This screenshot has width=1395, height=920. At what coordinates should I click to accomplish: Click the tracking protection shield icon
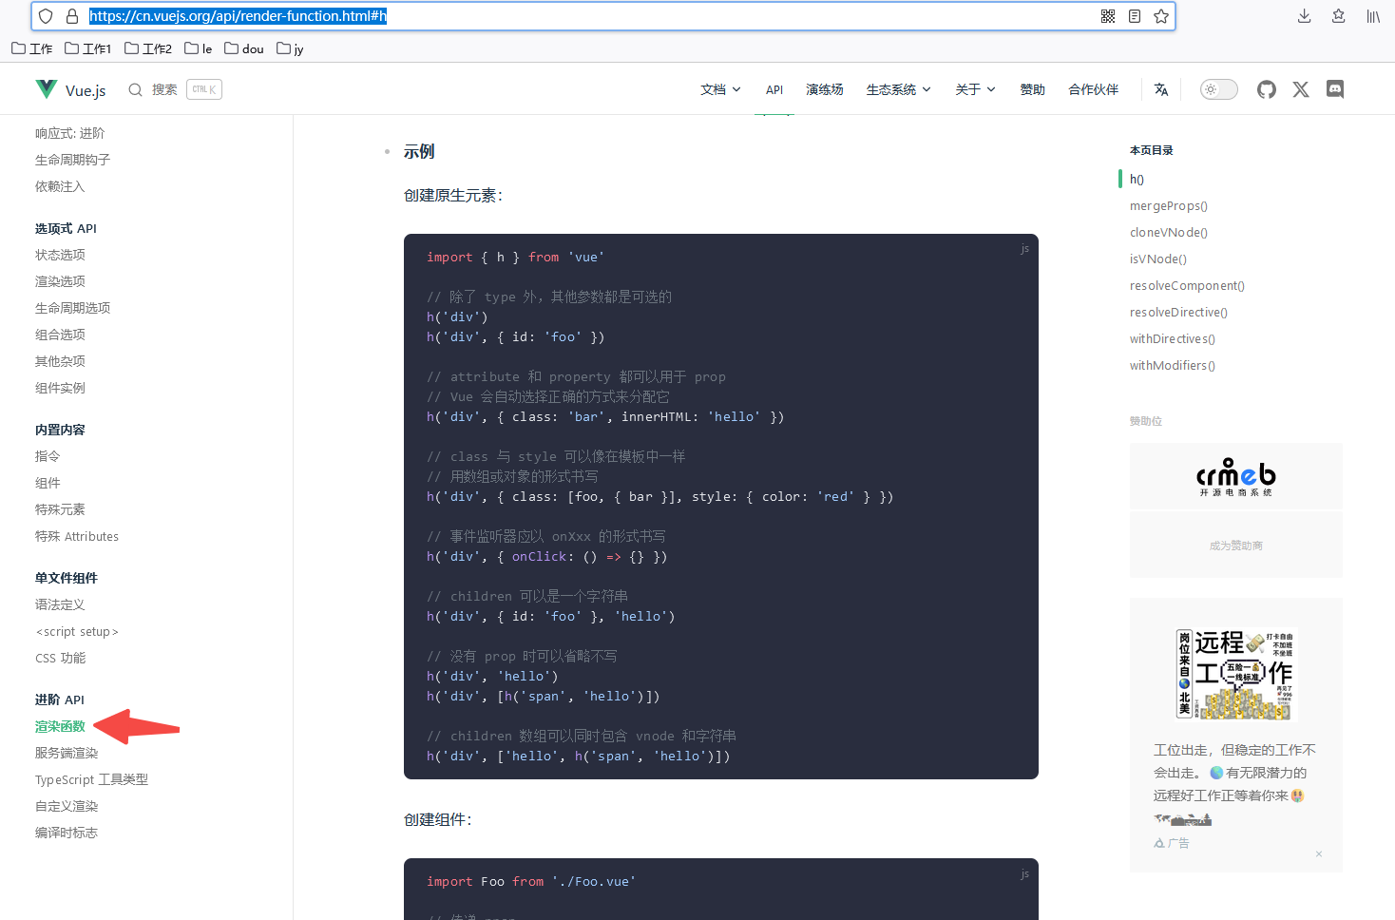(x=45, y=16)
